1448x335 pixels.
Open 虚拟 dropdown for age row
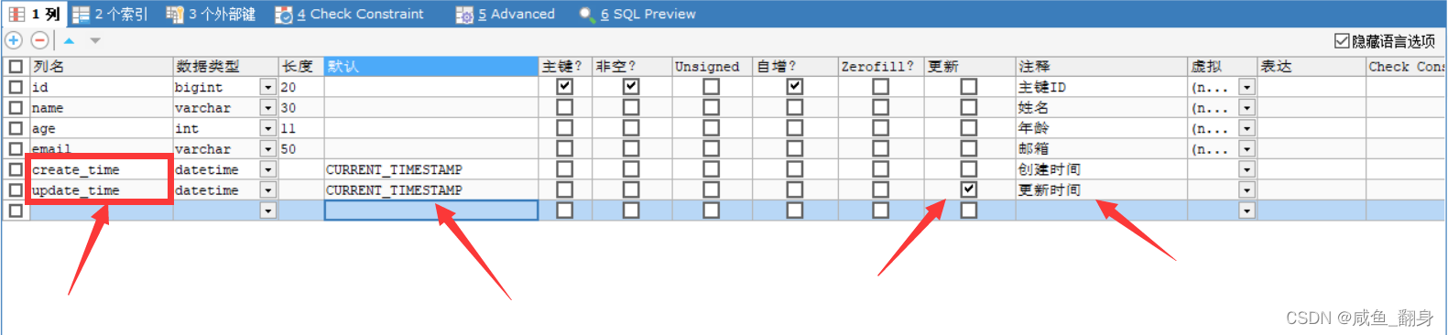(1247, 128)
